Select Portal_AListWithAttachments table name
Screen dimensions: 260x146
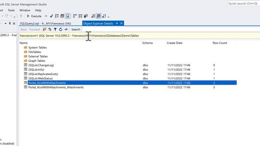[x=47, y=83]
